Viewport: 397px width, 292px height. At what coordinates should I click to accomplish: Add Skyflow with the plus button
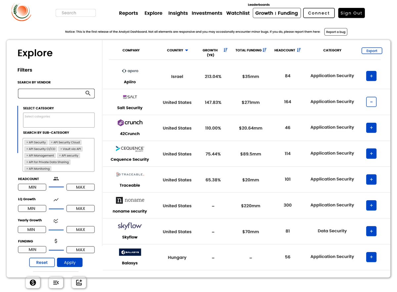point(371,231)
